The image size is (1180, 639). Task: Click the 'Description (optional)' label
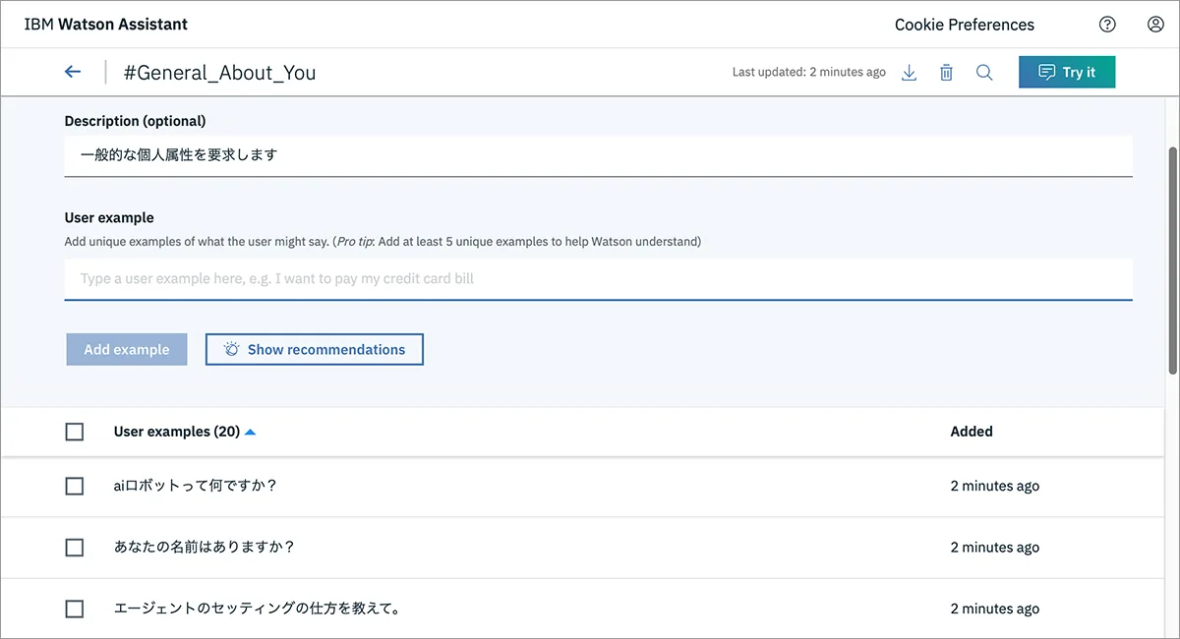(x=136, y=121)
